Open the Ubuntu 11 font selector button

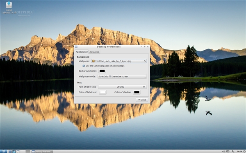(122, 87)
